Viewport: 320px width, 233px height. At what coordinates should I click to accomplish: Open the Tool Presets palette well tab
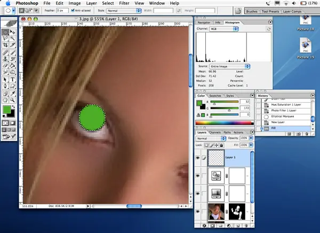click(270, 11)
